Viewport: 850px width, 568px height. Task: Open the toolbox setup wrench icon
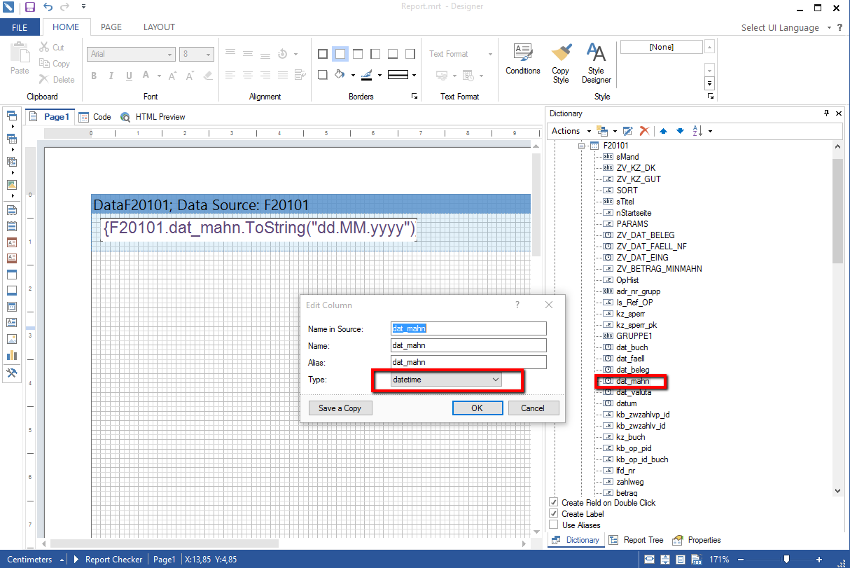[11, 373]
